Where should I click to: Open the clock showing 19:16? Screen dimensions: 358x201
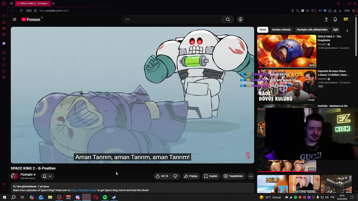pyautogui.click(x=342, y=197)
